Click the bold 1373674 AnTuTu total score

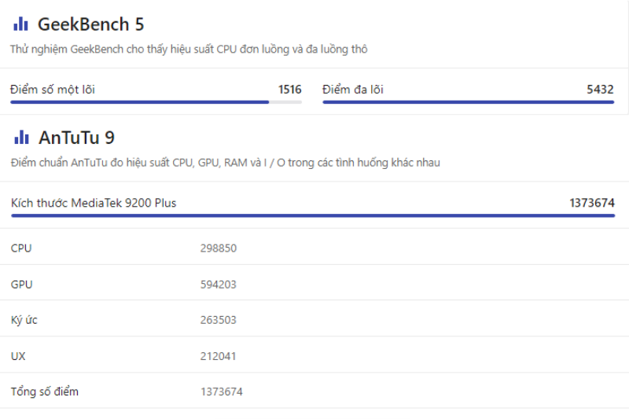(591, 203)
